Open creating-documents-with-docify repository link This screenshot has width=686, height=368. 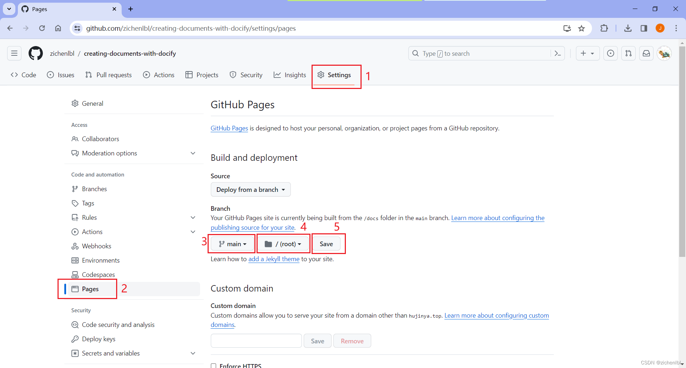(x=130, y=54)
